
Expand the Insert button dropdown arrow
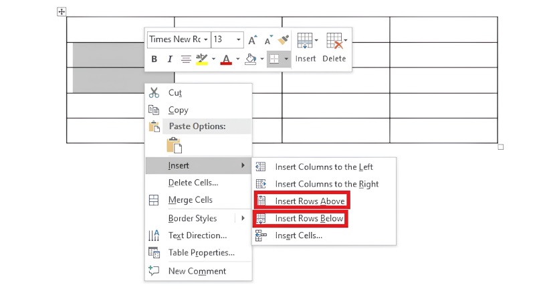point(316,40)
